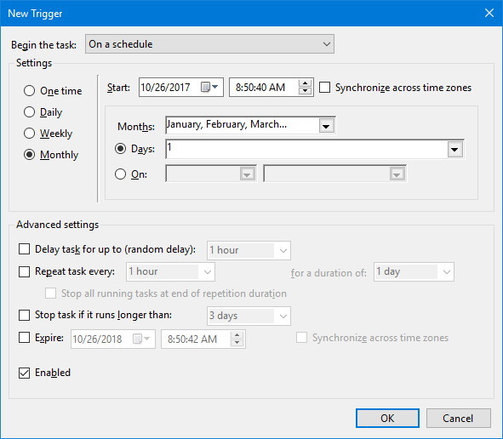
Task: Open the 3 days stop task dropdown
Action: pyautogui.click(x=249, y=316)
